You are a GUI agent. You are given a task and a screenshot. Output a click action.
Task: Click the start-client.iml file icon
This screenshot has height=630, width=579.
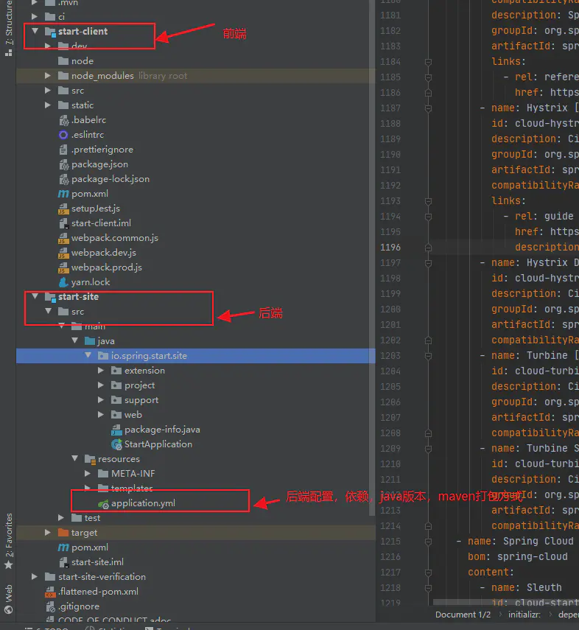click(x=63, y=223)
